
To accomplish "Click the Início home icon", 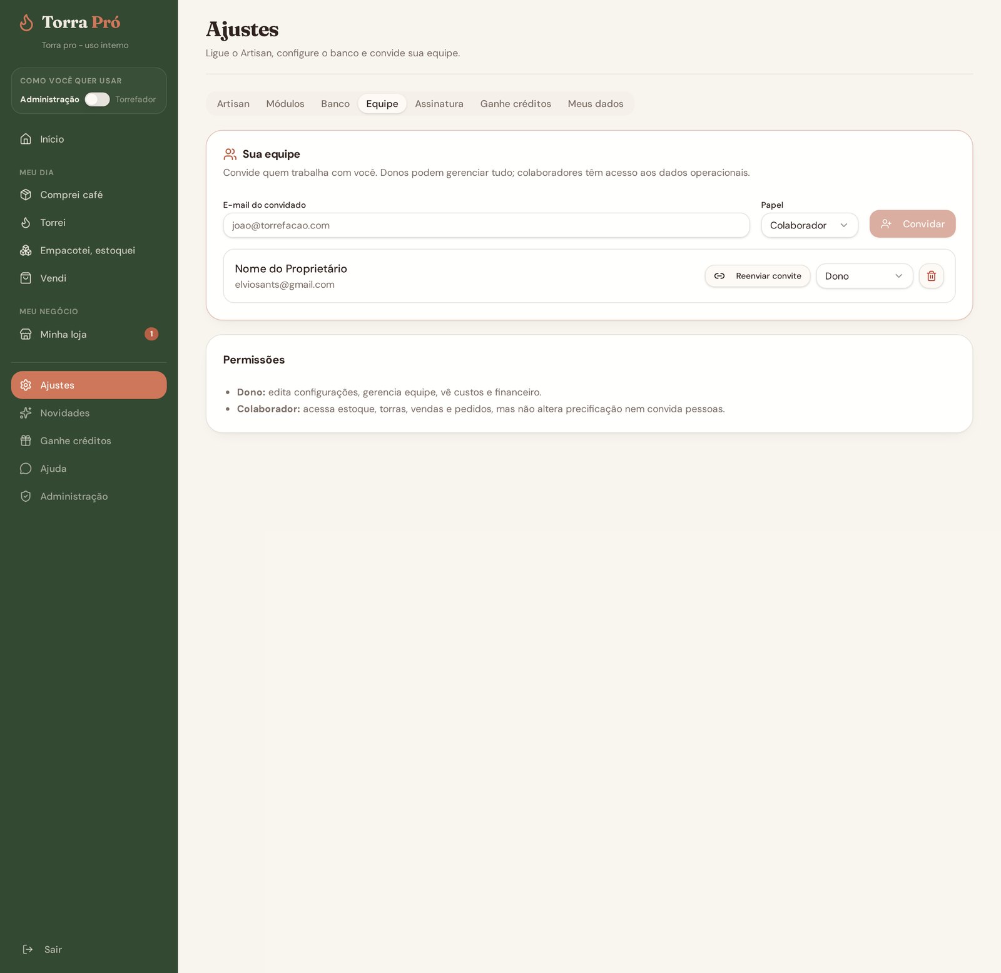I will (26, 139).
